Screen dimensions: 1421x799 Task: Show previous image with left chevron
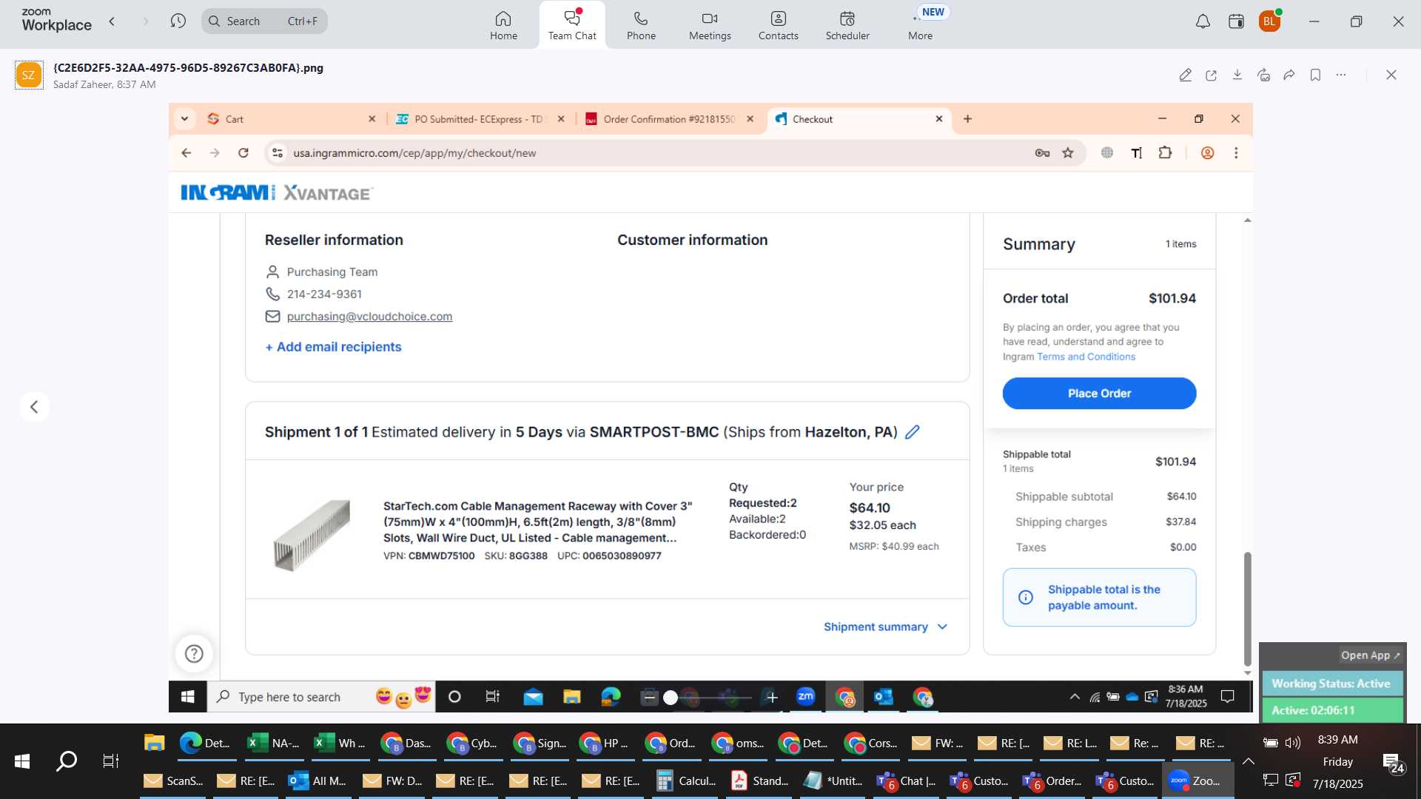coord(34,407)
